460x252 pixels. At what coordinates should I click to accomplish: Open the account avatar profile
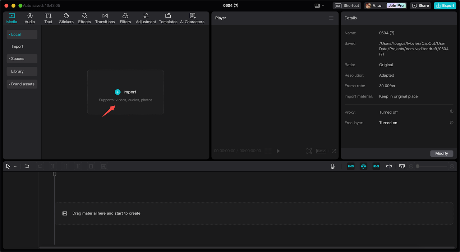click(368, 6)
